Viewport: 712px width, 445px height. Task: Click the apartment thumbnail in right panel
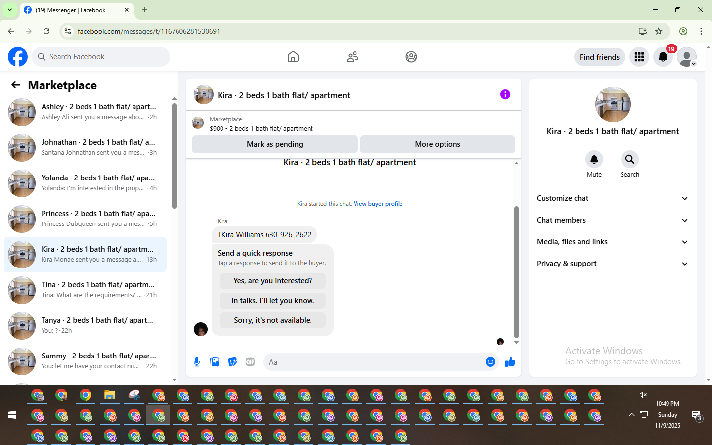point(613,104)
